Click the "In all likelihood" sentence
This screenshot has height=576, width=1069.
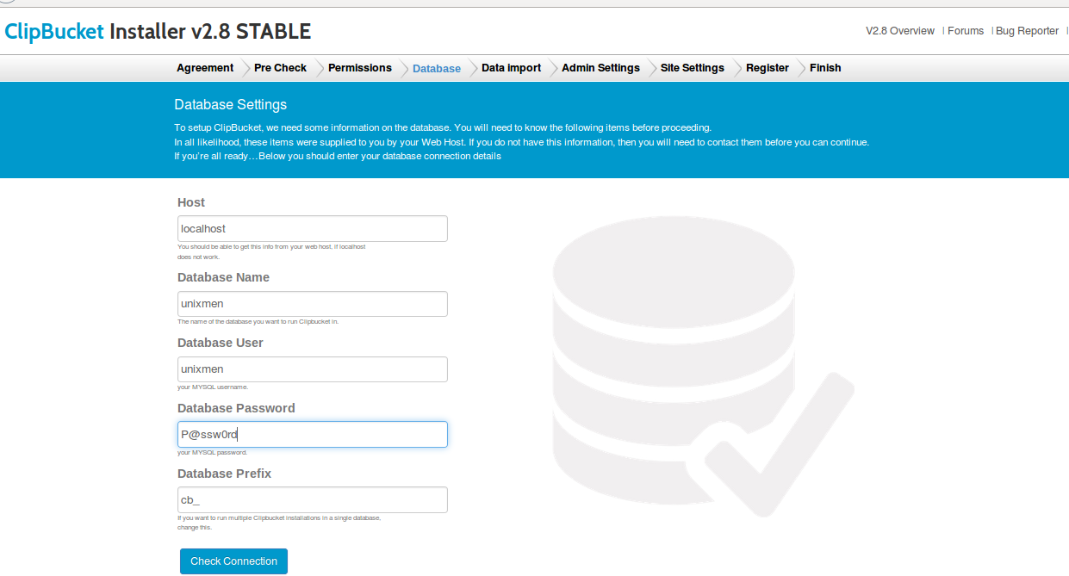click(521, 142)
